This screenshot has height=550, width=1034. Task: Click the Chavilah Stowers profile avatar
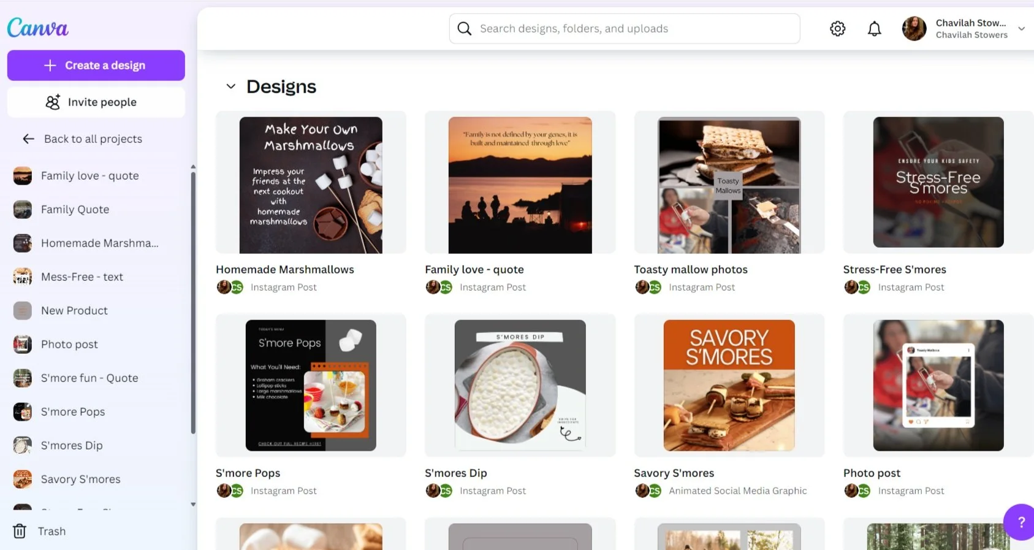[x=914, y=29]
